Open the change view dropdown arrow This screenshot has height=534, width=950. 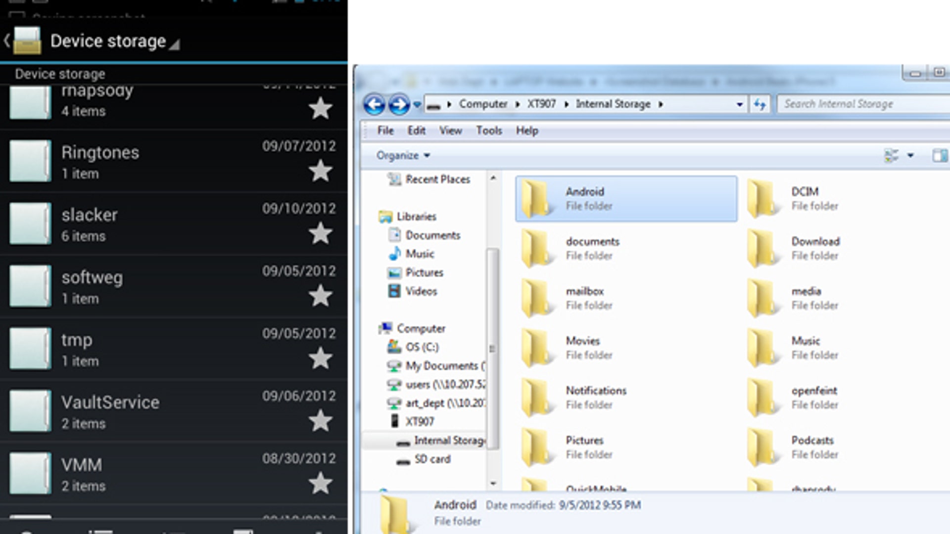click(x=910, y=156)
